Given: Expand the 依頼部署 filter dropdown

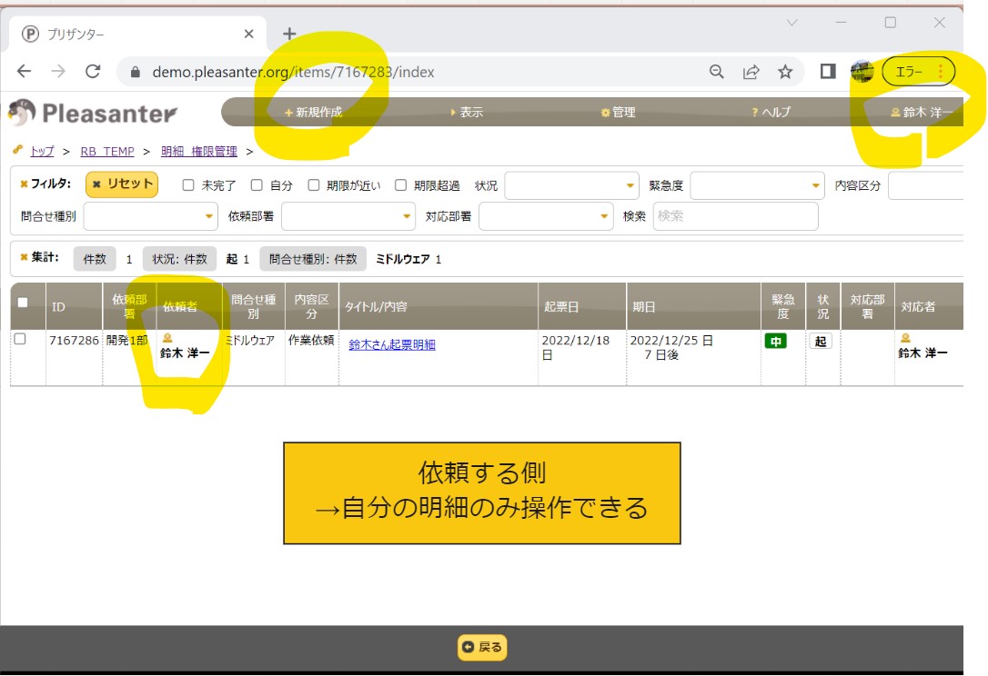Looking at the screenshot, I should click(x=348, y=216).
